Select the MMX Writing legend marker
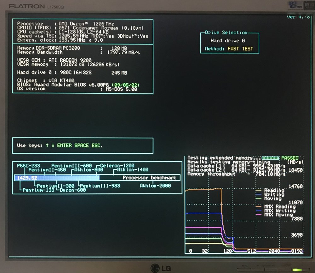Viewport: 315px width, 273px height. click(x=259, y=210)
